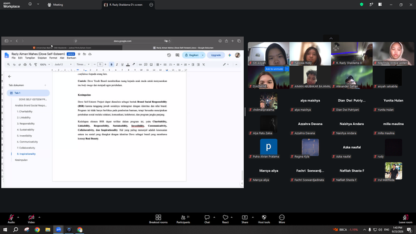Open the React emoji menu
This screenshot has width=416, height=234.
226,219
